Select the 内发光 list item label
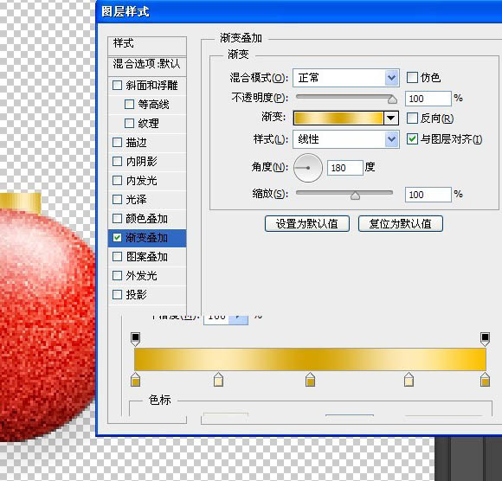This screenshot has height=481, width=502. [141, 181]
